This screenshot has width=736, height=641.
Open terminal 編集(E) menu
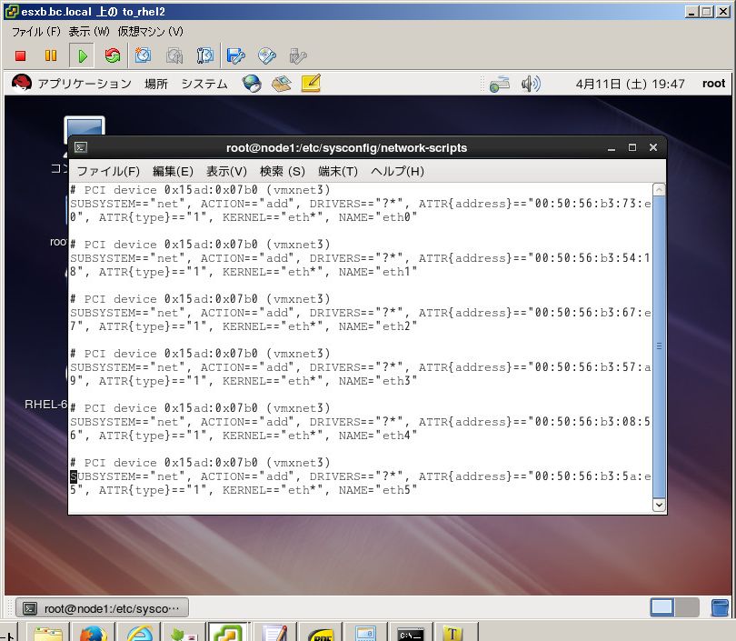(x=173, y=172)
